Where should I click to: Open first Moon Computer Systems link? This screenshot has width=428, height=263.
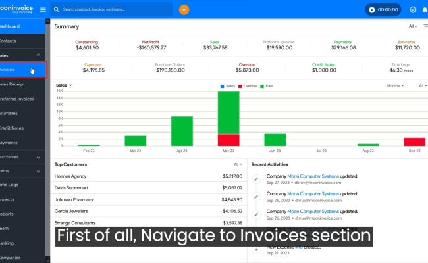pos(313,176)
